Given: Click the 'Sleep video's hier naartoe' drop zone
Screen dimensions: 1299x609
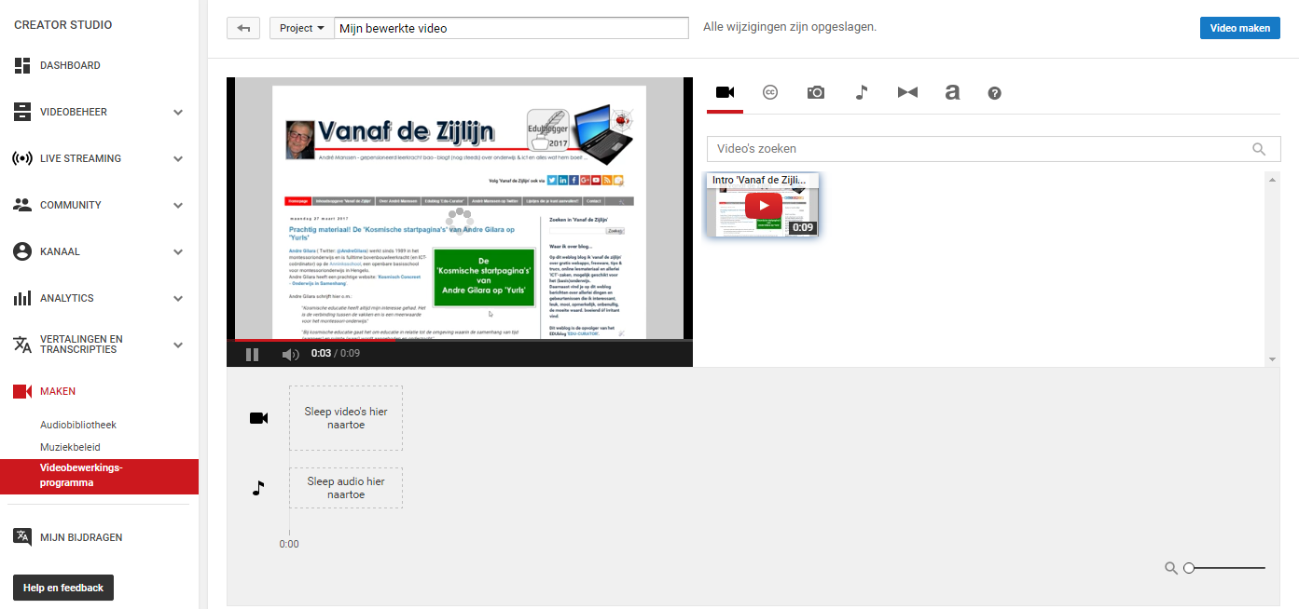Looking at the screenshot, I should coord(346,418).
